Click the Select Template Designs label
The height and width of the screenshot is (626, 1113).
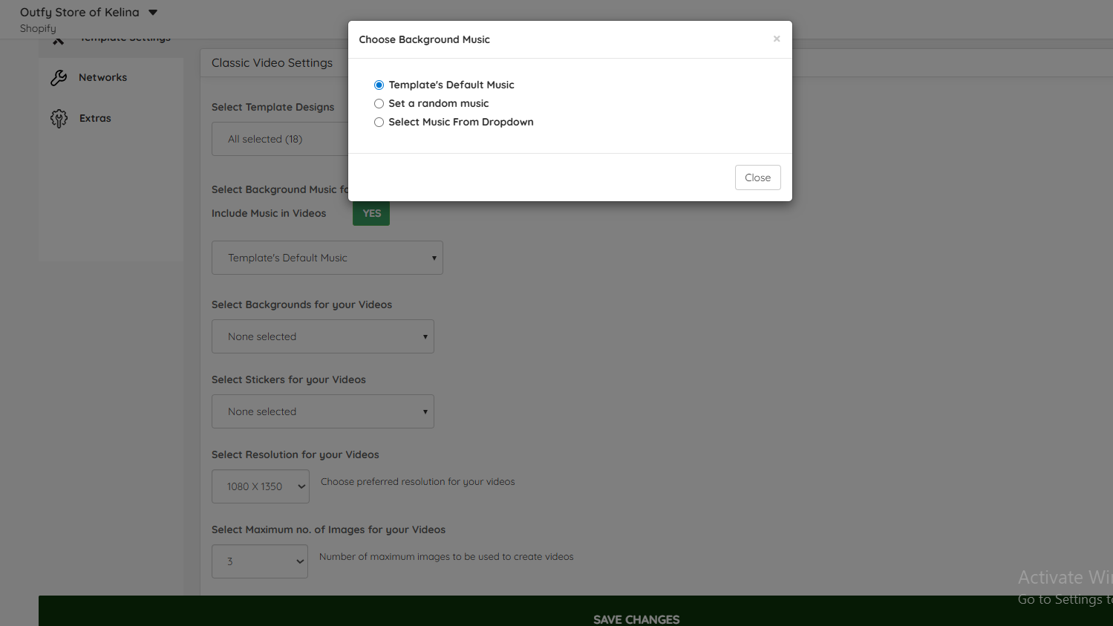pyautogui.click(x=273, y=107)
